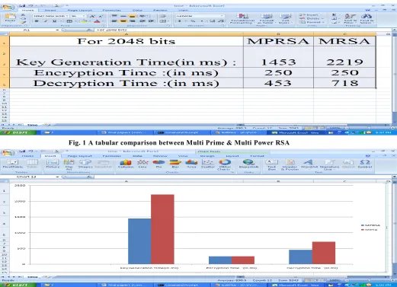The width and height of the screenshot is (397, 287).
Task: Click the Fill Color swatch in upper ribbon
Action: 84,21
